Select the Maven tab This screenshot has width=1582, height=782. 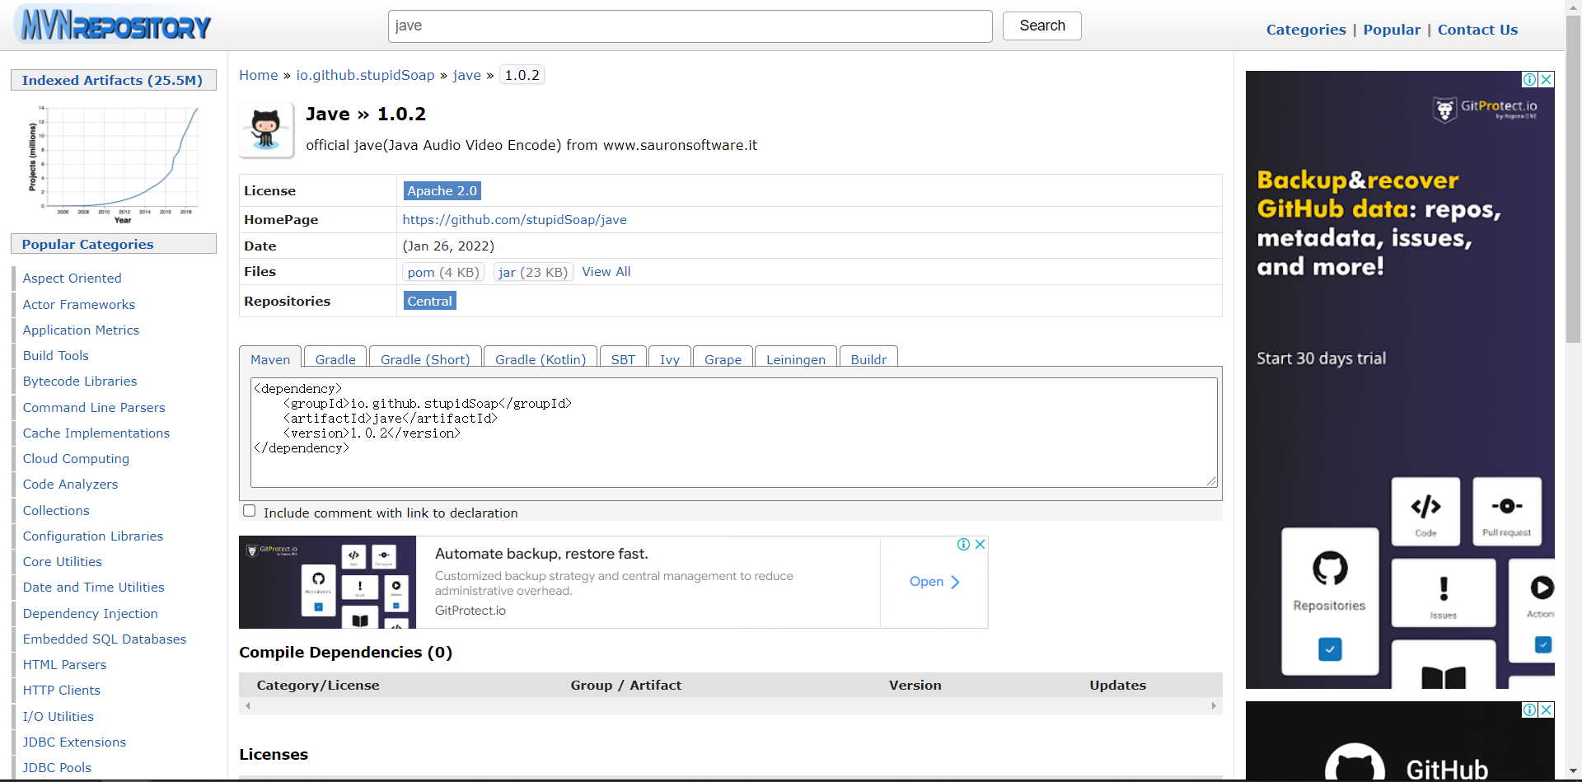click(x=270, y=359)
